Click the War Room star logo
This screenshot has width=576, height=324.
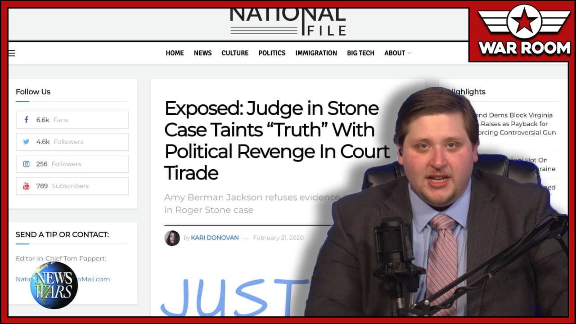pyautogui.click(x=524, y=22)
